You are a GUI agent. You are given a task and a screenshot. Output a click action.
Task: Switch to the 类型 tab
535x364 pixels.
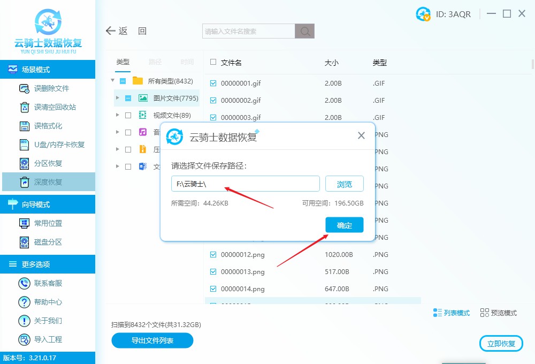pos(123,62)
